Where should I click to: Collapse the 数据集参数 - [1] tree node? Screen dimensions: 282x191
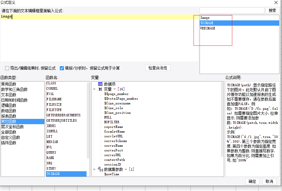[x=94, y=169]
